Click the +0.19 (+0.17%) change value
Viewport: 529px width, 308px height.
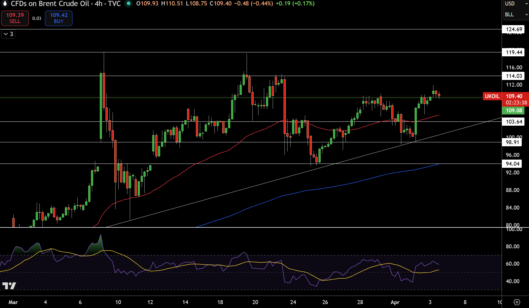(x=295, y=4)
